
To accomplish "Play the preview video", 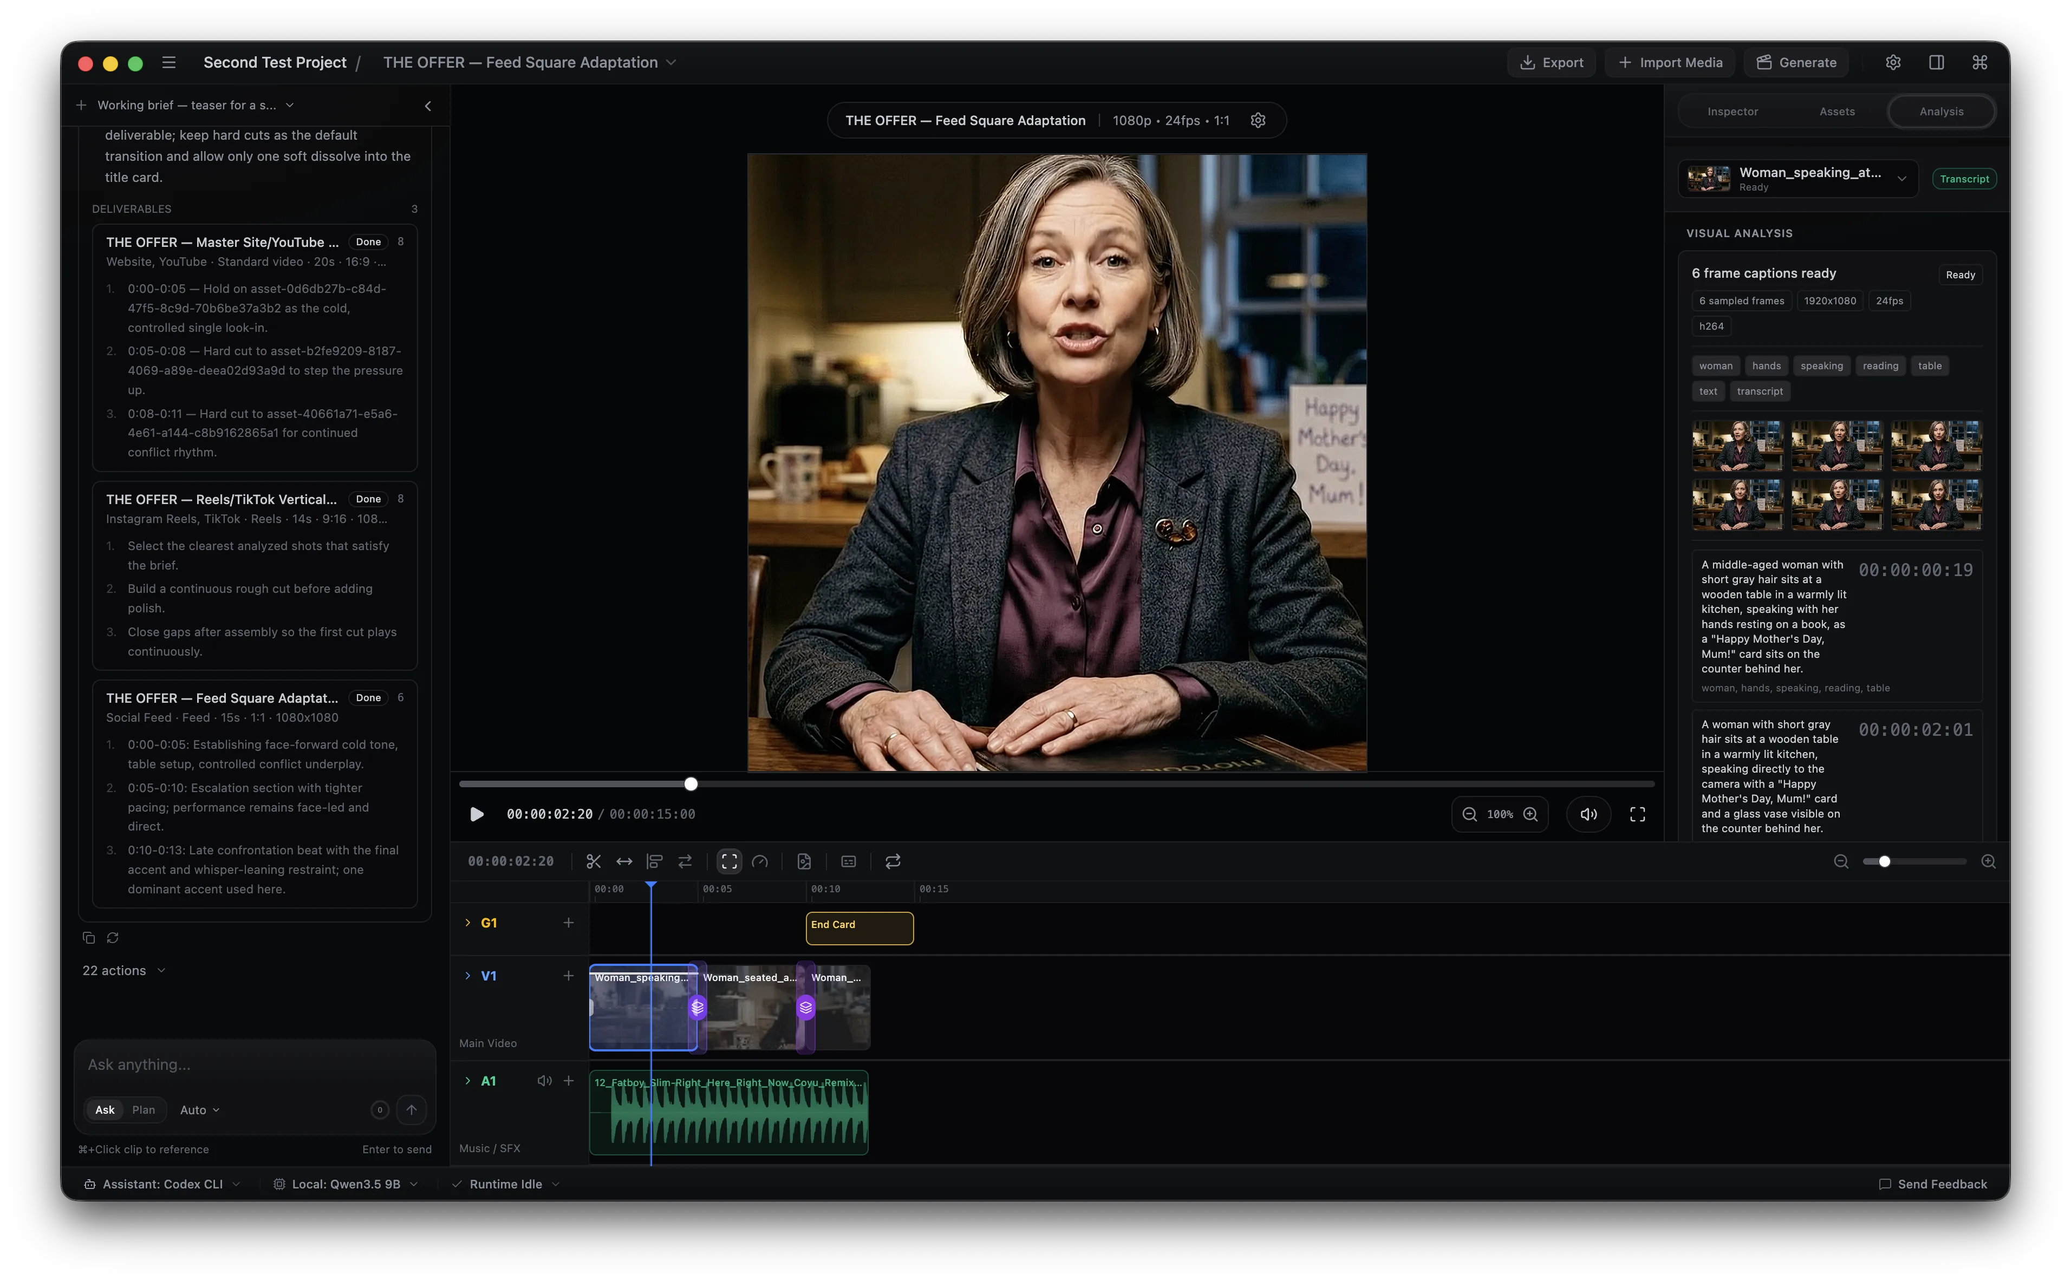I will click(x=477, y=814).
